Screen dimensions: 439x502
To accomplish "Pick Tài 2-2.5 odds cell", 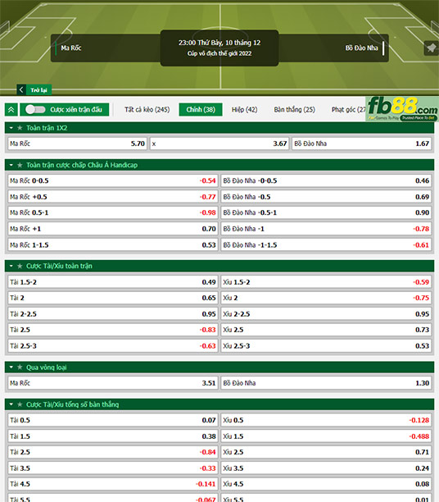I will pos(113,313).
